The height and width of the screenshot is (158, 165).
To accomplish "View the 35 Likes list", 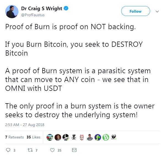I will (33, 137).
